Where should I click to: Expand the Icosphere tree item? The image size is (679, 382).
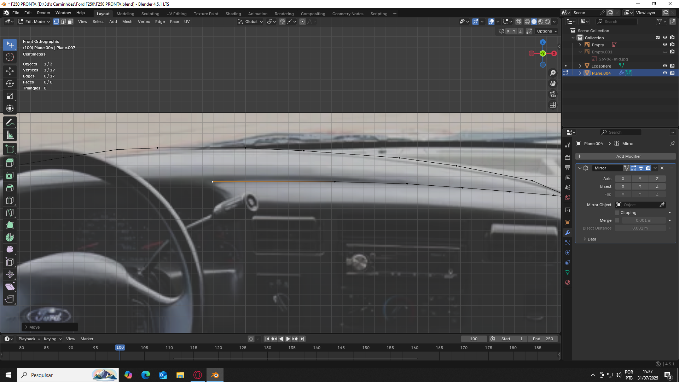coord(580,66)
